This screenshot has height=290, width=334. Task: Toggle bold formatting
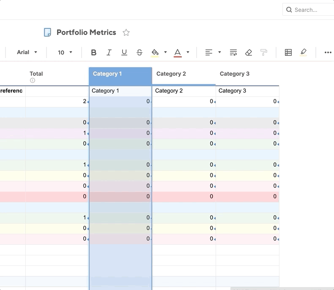pos(94,52)
